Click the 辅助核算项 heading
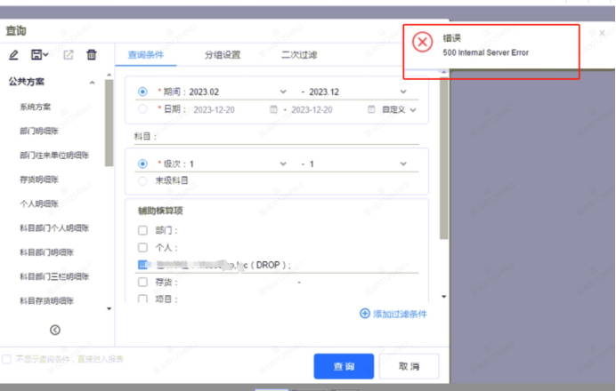This screenshot has width=616, height=391. (160, 211)
